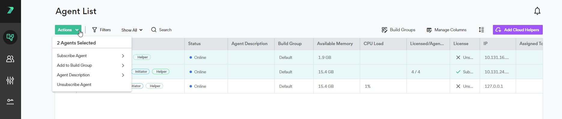This screenshot has width=562, height=119.
Task: Click the Search magnifier icon
Action: (x=154, y=30)
